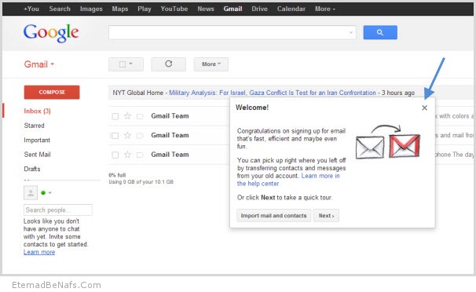Image resolution: width=476 pixels, height=292 pixels.
Task: Open the Inbox (3) folder
Action: coord(38,111)
